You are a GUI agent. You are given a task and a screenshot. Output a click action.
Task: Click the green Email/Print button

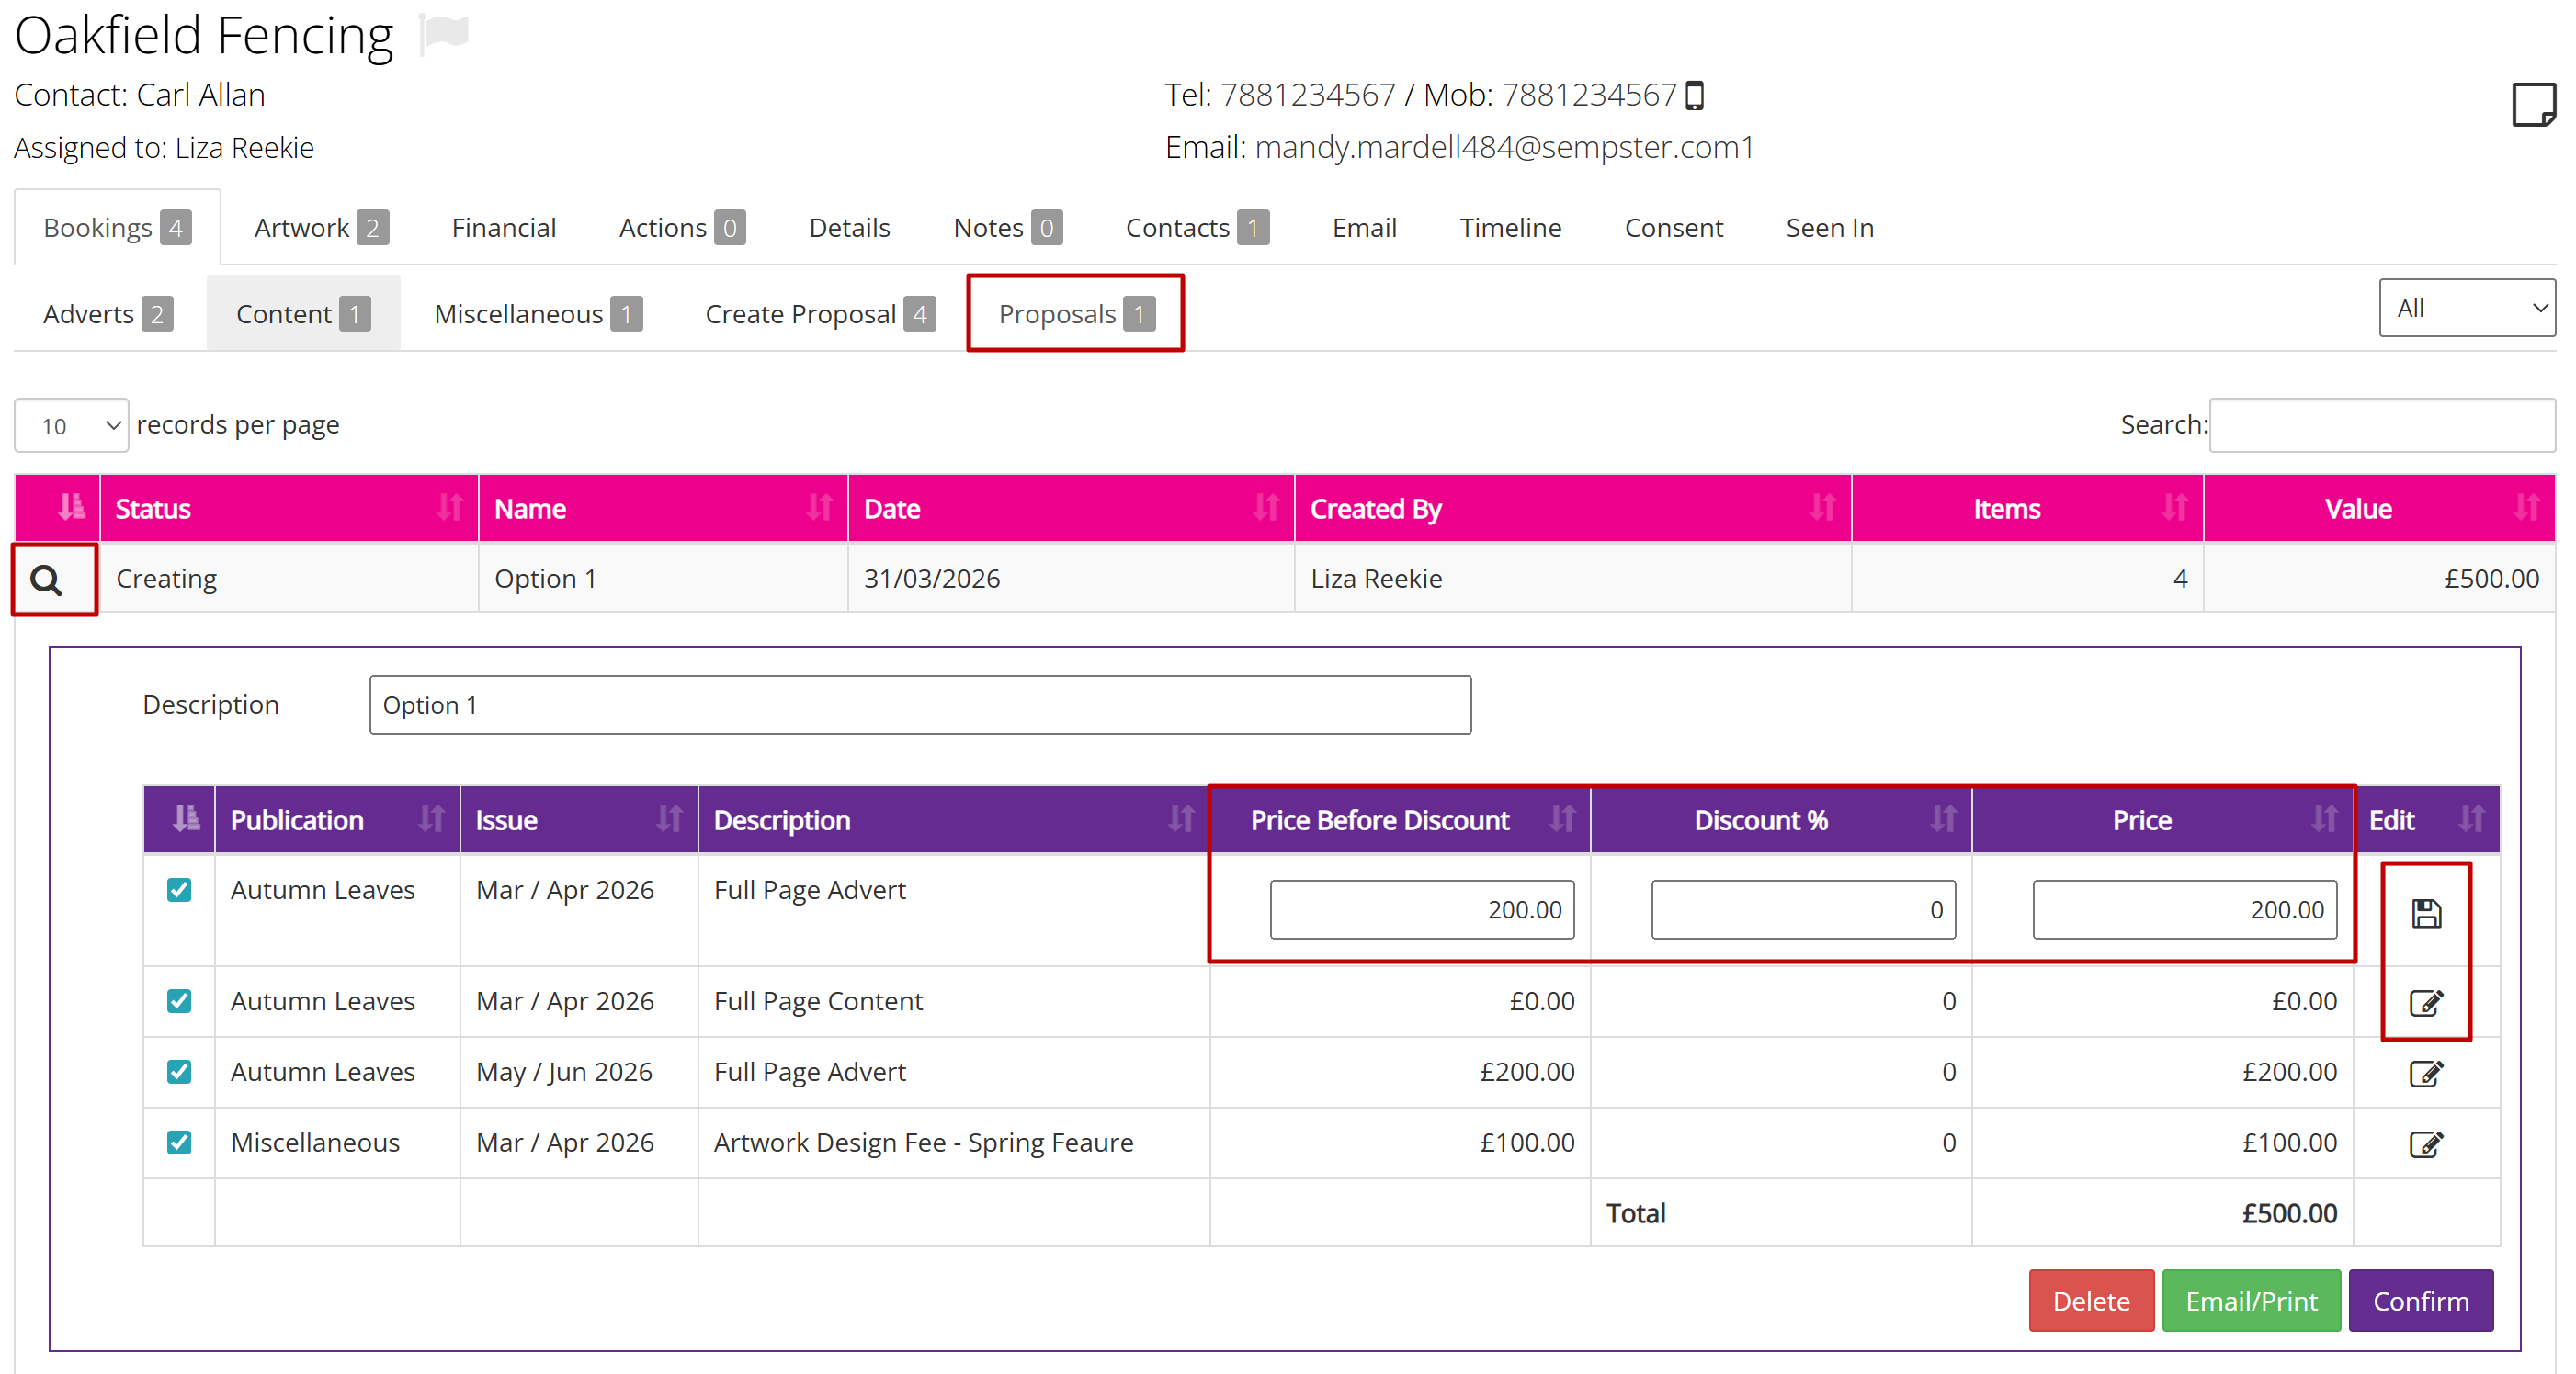pyautogui.click(x=2250, y=1300)
